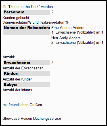Click the "Dinner in the Dark" line
Screen dimensions: 107x126
[28, 7]
